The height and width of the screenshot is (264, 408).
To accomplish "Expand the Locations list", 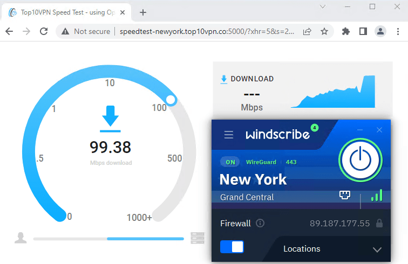I will (x=377, y=249).
